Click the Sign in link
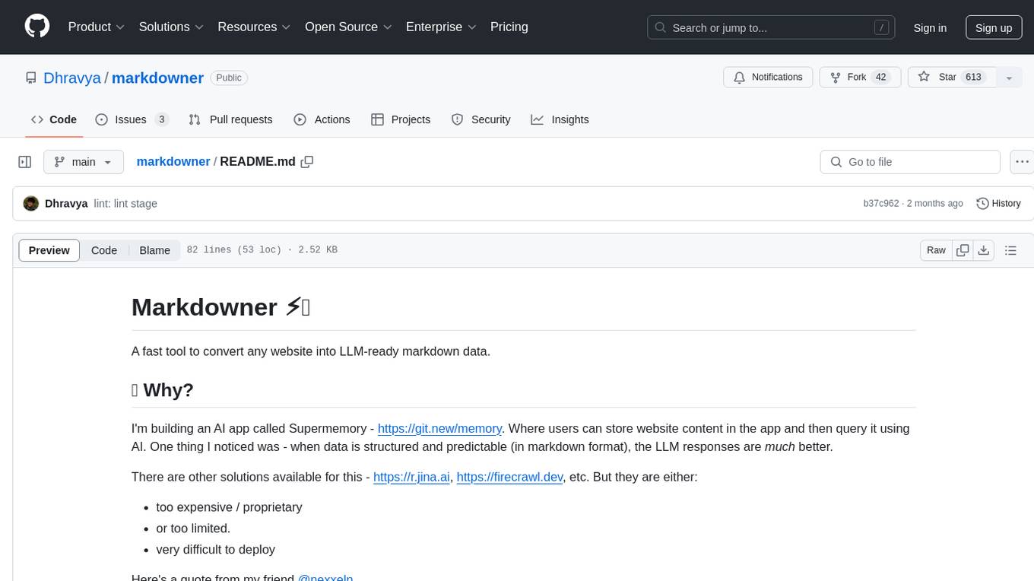Viewport: 1034px width, 581px height. click(x=930, y=27)
